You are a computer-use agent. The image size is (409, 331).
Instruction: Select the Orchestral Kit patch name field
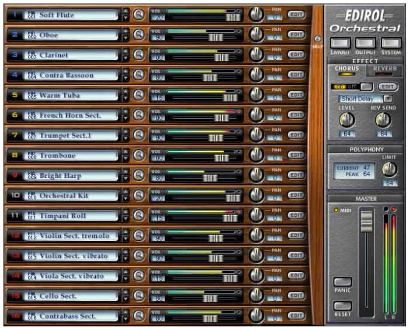tap(71, 196)
